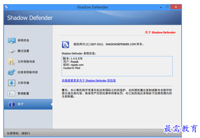200x138 pixels.
Task: Switch to 文件排除列表 section
Action: click(x=28, y=62)
